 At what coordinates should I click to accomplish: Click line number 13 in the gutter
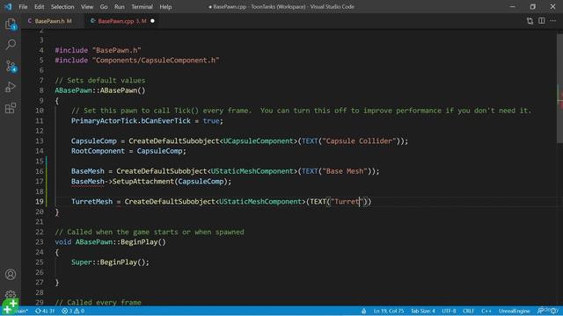coord(40,141)
